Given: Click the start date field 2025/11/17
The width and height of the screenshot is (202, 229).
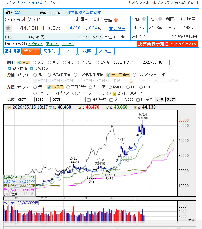Looking at the screenshot, I should [x=126, y=63].
